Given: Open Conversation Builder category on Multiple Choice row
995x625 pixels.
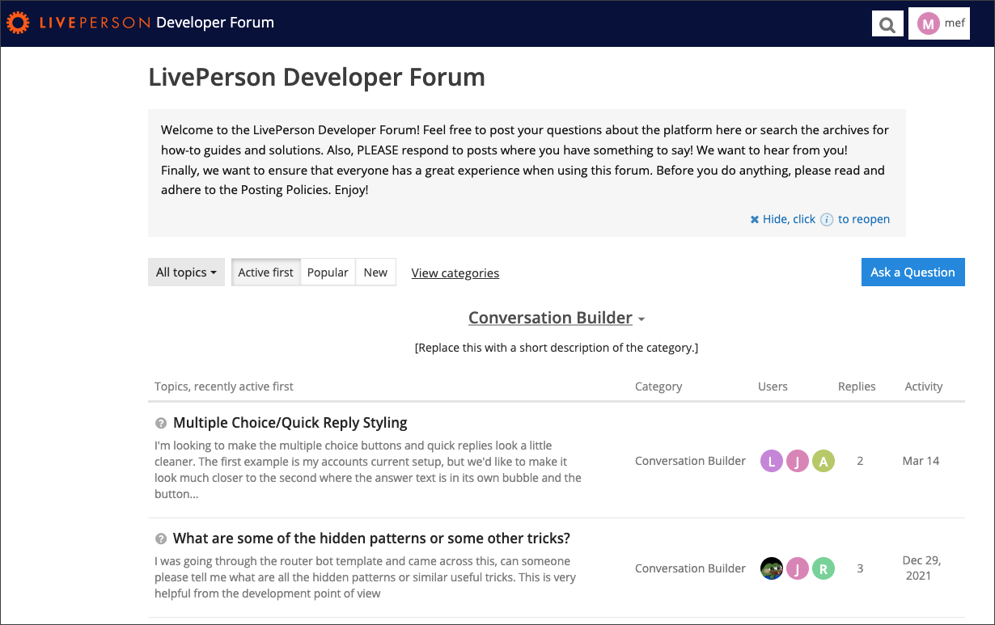Looking at the screenshot, I should tap(690, 461).
